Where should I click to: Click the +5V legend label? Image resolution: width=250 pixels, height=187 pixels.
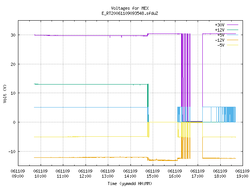(x=221, y=35)
